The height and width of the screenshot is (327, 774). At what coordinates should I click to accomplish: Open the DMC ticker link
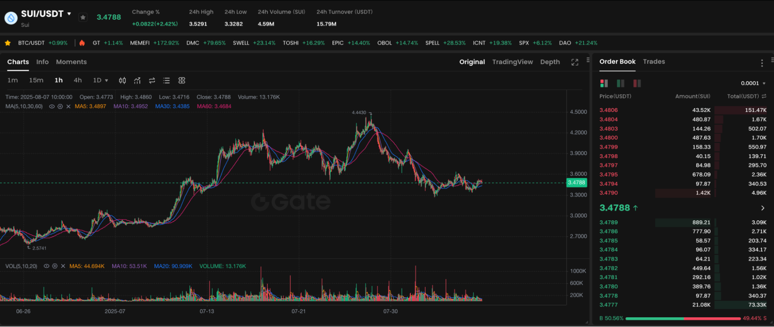206,43
